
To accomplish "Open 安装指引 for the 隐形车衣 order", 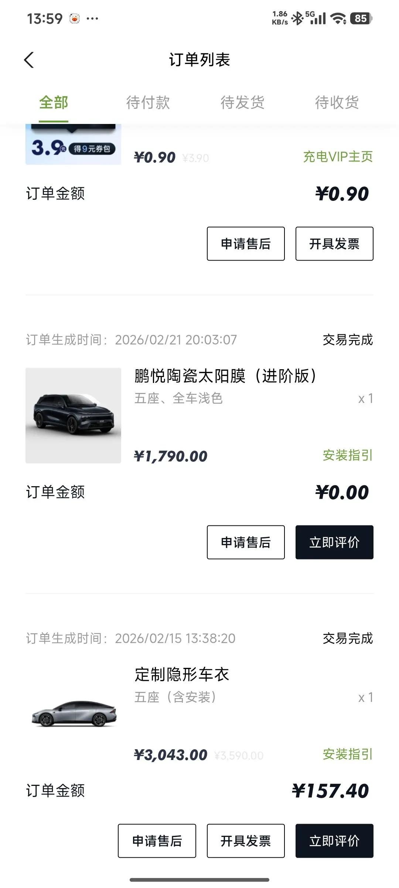I will [348, 754].
